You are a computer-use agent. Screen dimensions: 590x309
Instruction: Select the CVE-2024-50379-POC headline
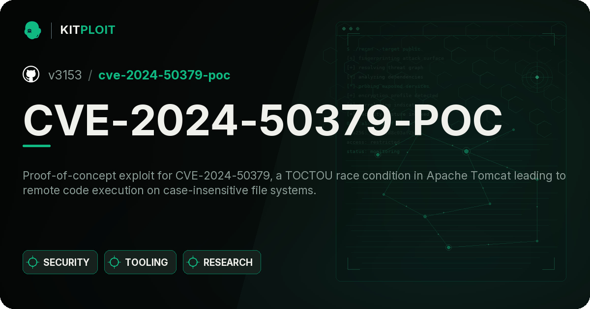263,120
